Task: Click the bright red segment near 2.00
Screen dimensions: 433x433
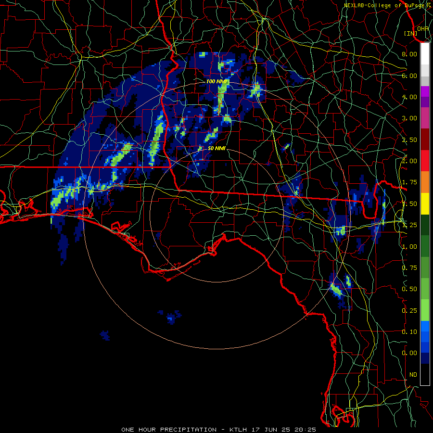Action: click(x=425, y=161)
